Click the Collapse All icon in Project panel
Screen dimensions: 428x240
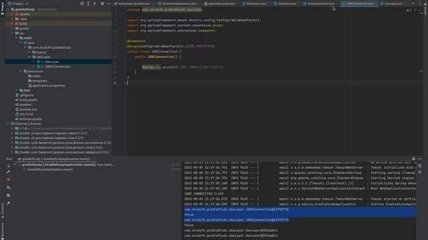point(94,3)
